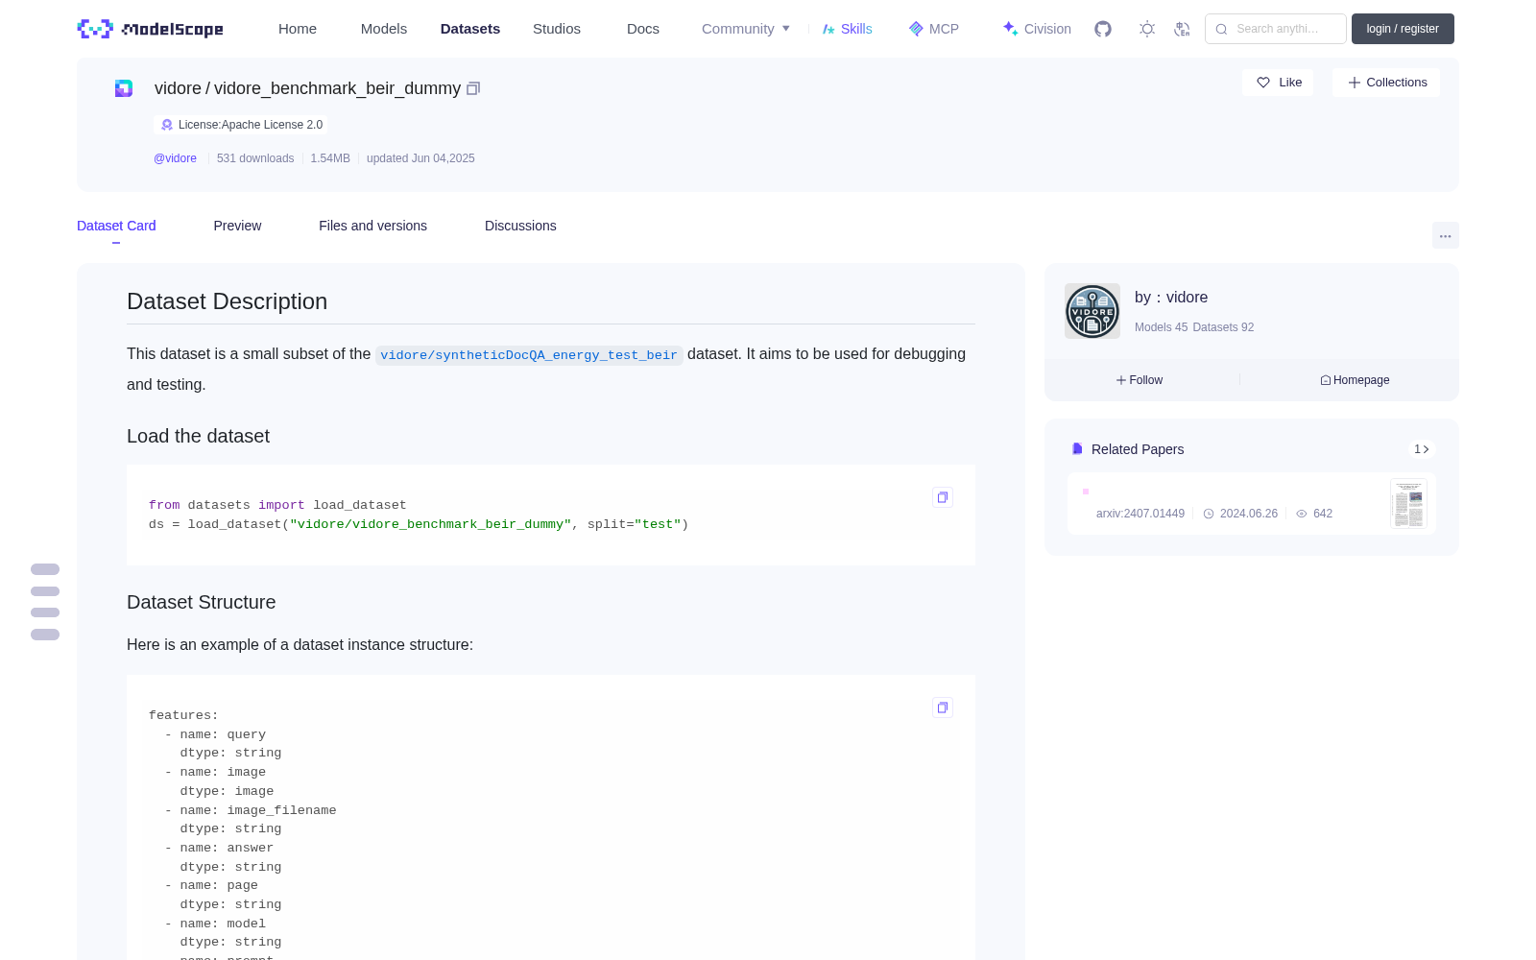
Task: Open the Preview tab
Action: (x=237, y=226)
